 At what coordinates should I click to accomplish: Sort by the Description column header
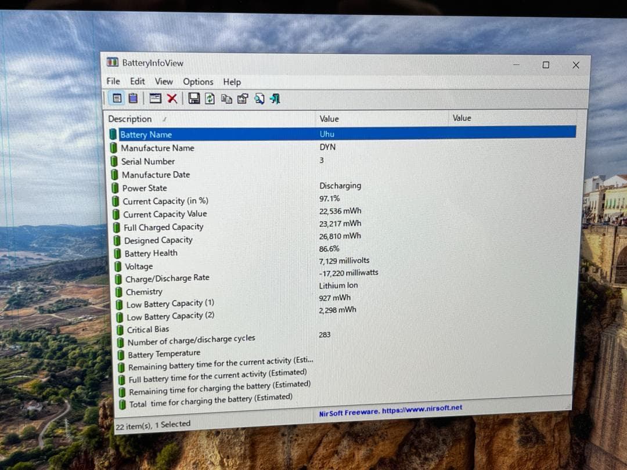point(130,119)
